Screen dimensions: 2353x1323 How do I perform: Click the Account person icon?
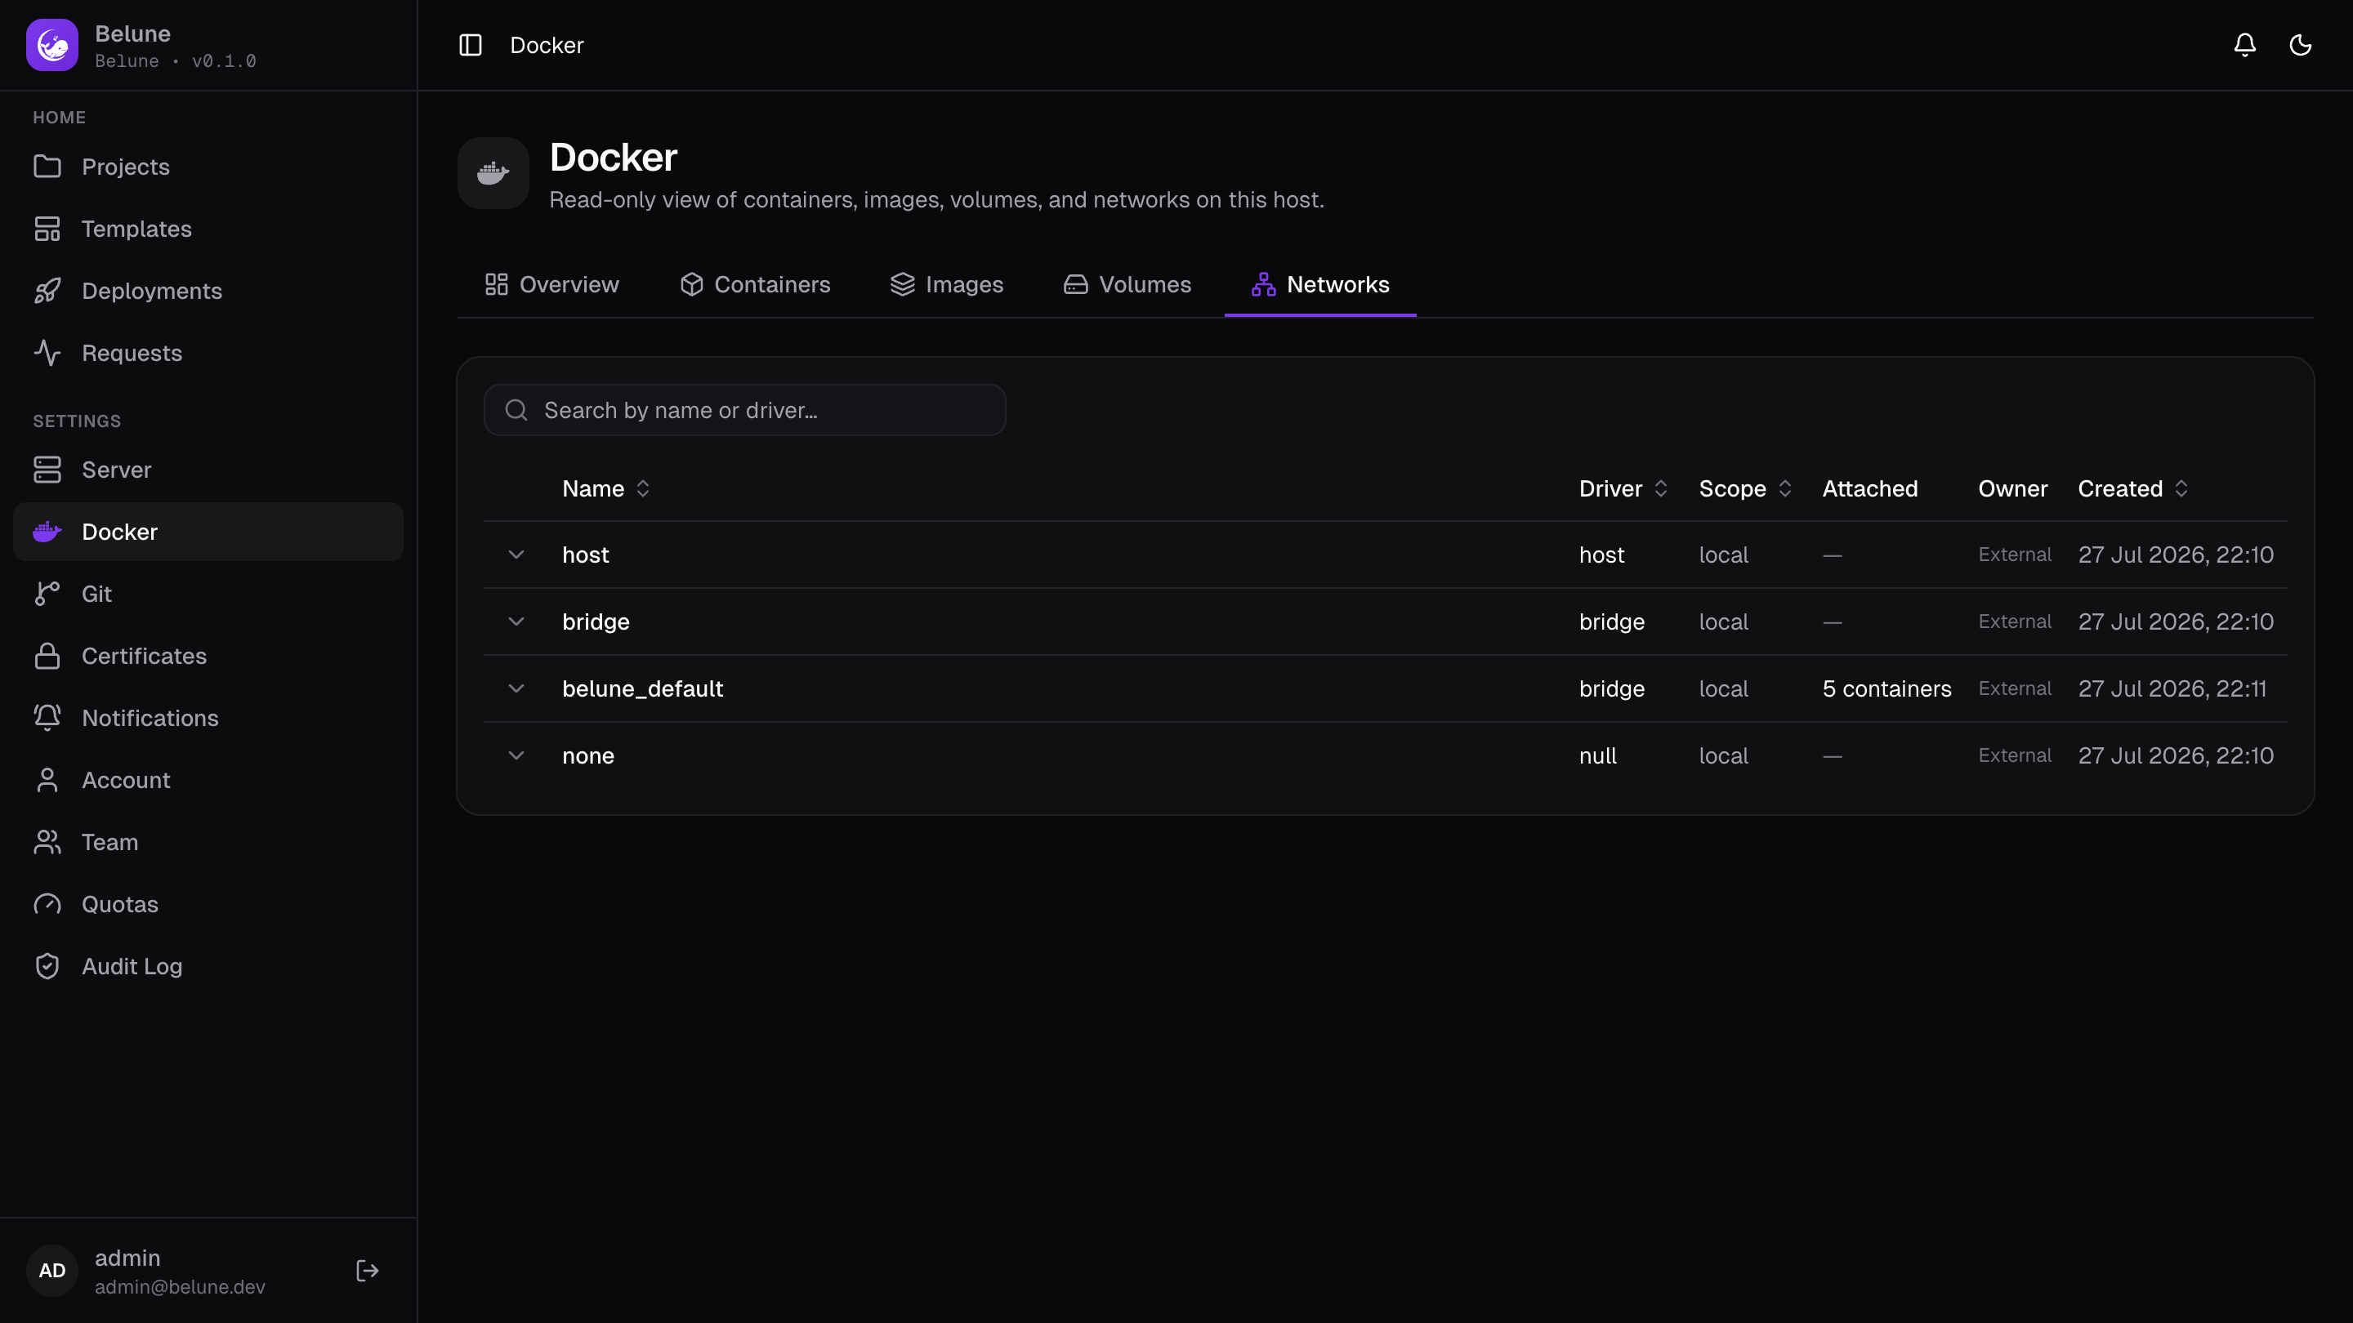[x=47, y=781]
